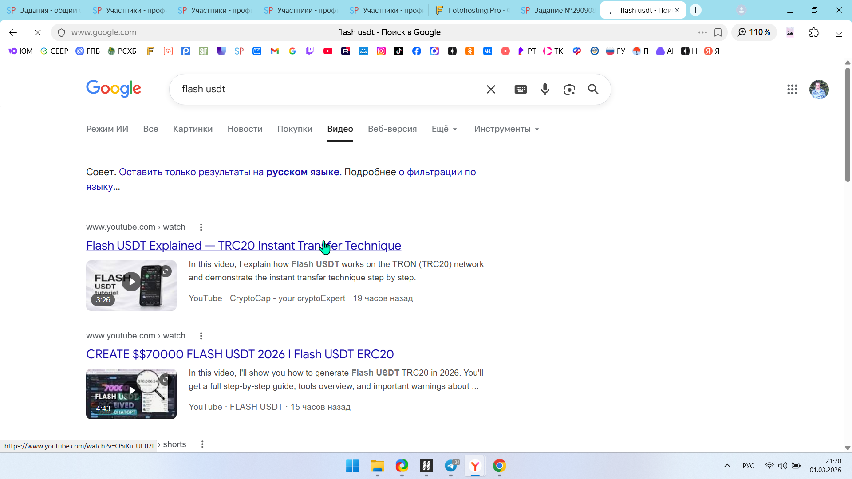Open the browser extensions puzzle icon
Viewport: 852px width, 479px height.
click(x=814, y=32)
